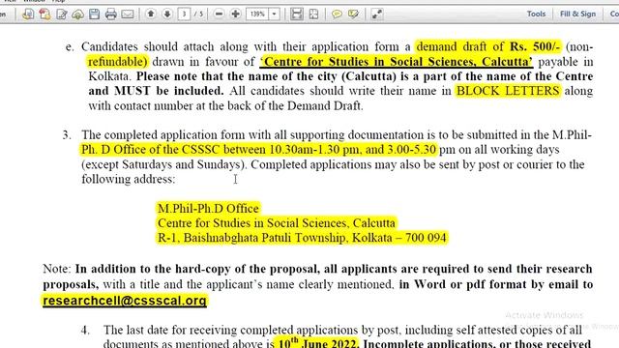
Task: Toggle scrolling mode fit-width icon
Action: tap(297, 14)
